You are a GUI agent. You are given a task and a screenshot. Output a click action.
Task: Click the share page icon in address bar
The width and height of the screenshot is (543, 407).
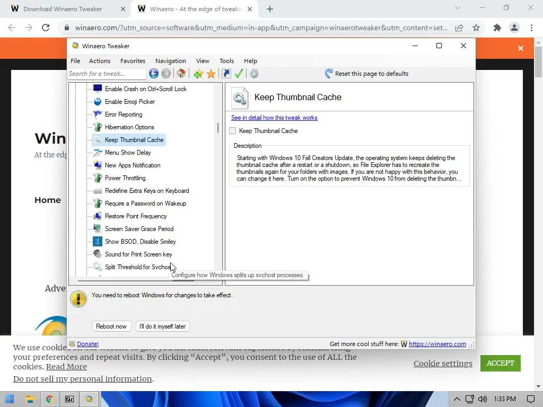[459, 28]
